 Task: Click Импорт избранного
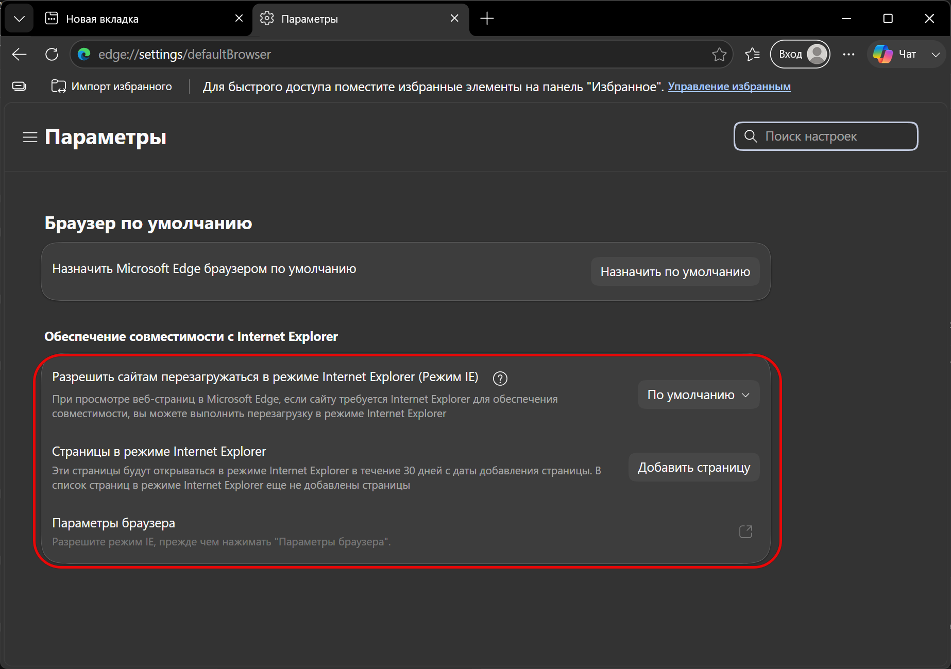(x=112, y=87)
